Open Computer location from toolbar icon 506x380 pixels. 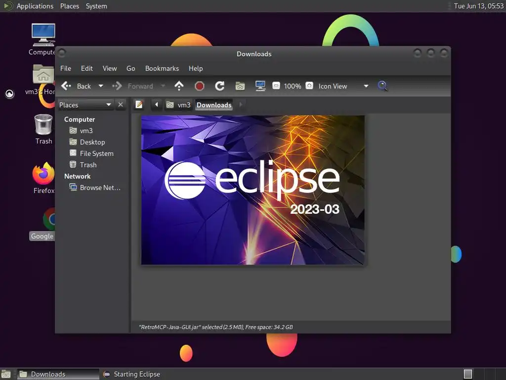coord(260,86)
